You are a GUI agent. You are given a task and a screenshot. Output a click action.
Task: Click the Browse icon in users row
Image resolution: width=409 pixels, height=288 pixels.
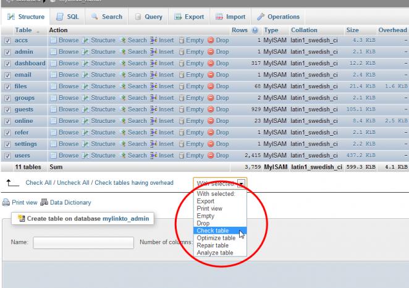pyautogui.click(x=53, y=156)
